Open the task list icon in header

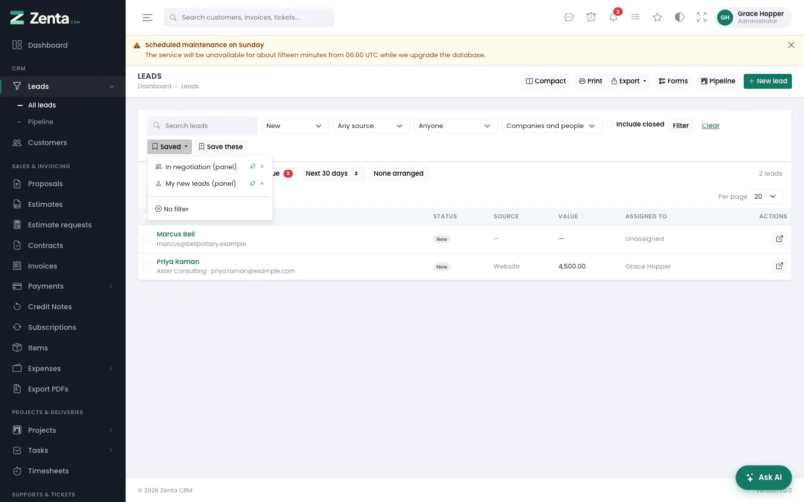635,18
